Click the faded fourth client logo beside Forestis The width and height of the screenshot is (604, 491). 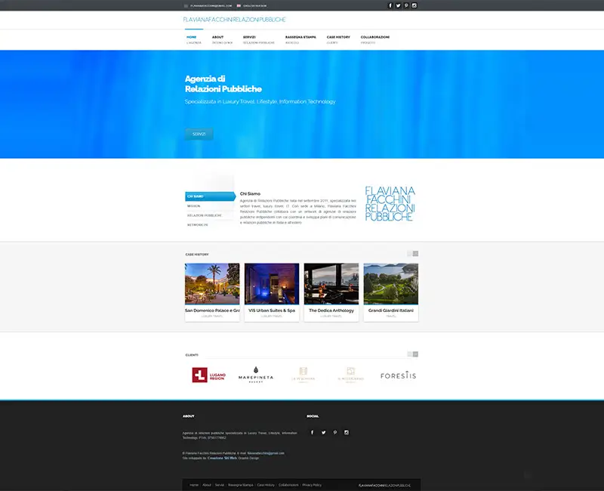350,375
